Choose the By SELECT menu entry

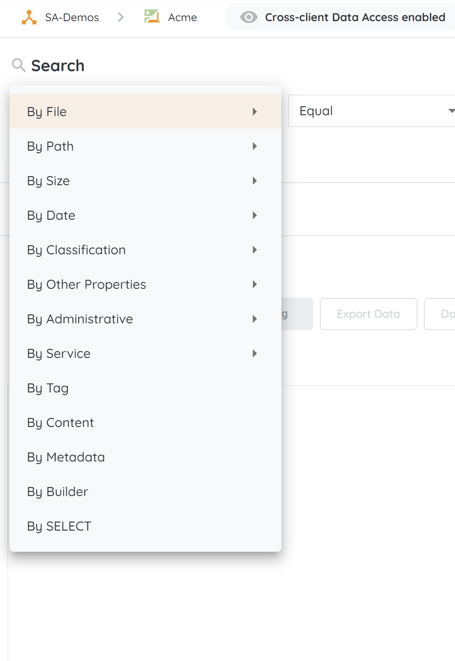pyautogui.click(x=59, y=526)
